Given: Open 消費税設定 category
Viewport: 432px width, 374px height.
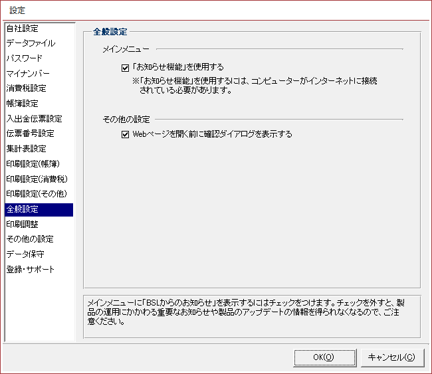Looking at the screenshot, I should 27,88.
